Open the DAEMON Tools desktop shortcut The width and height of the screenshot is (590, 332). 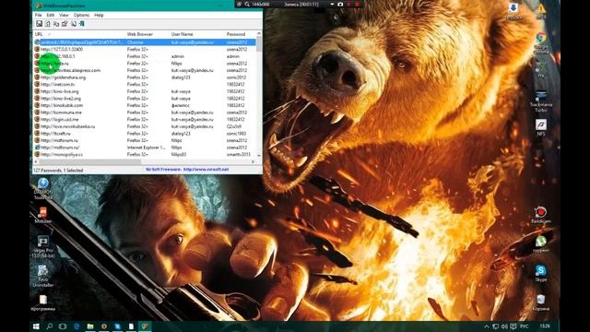(43, 188)
